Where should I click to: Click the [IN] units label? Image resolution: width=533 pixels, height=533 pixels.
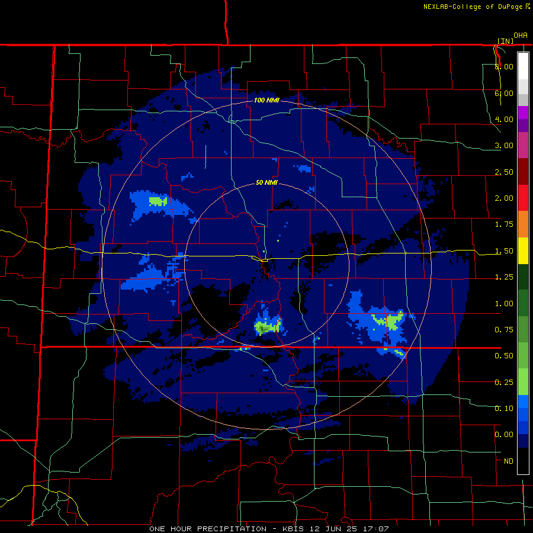click(505, 41)
